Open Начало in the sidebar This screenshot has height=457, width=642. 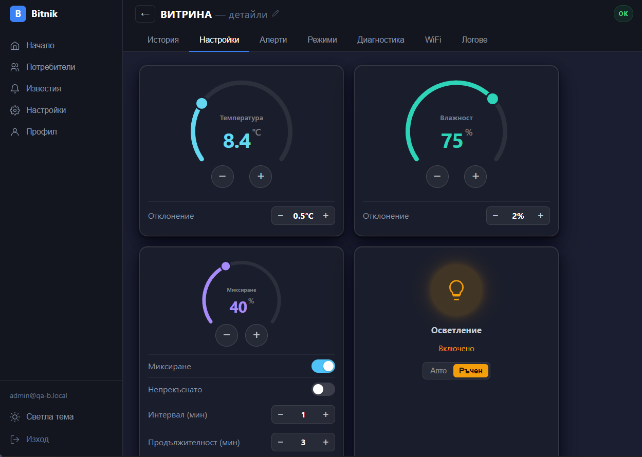click(61, 46)
